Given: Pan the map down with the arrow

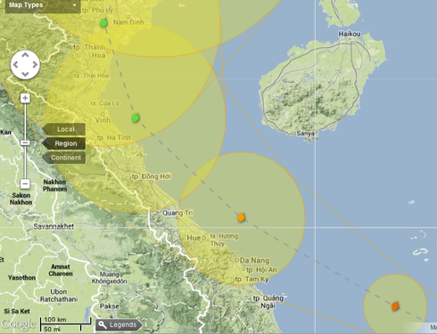Looking at the screenshot, I should click(25, 74).
